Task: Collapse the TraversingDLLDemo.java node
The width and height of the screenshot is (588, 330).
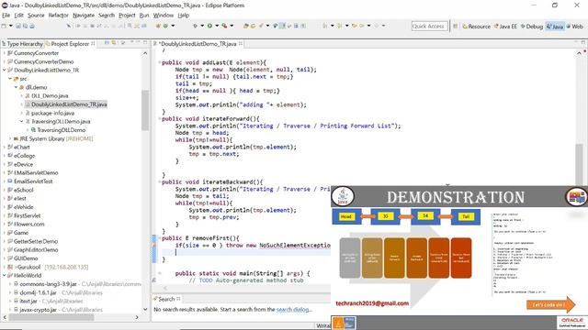Action: click(22, 121)
